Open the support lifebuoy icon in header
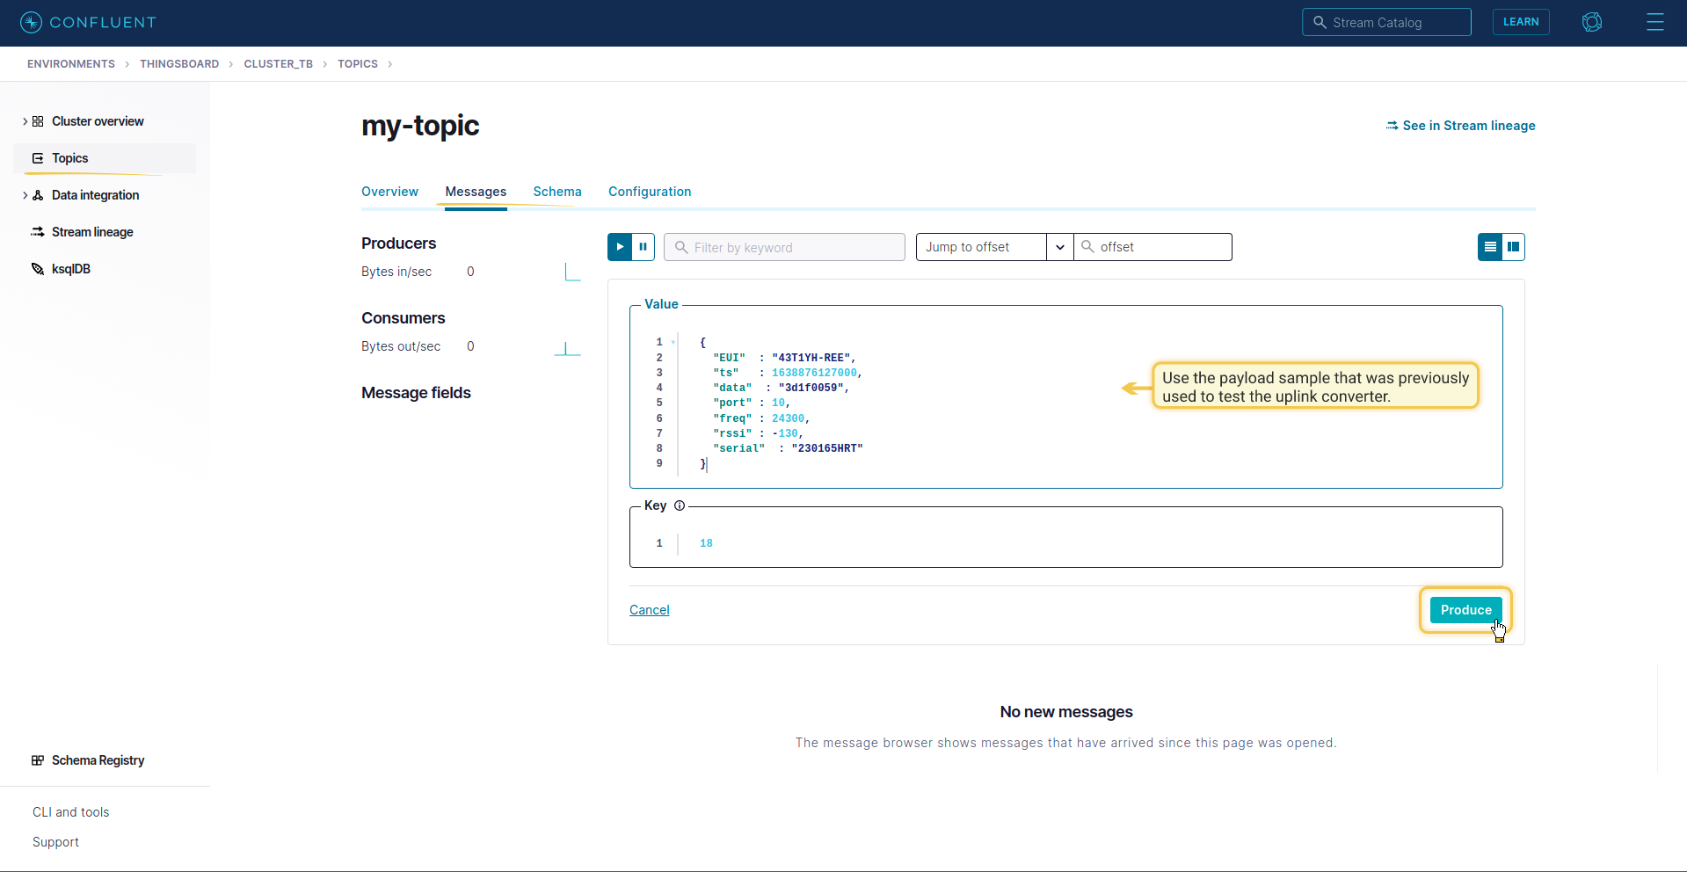Viewport: 1687px width, 872px height. pos(1592,22)
